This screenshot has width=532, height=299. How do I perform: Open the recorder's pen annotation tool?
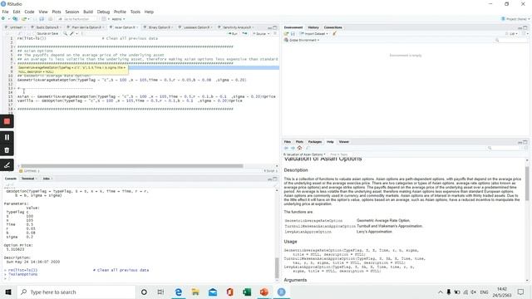tap(7, 165)
